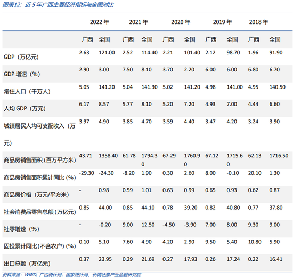Viewport: 293px width, 279px height.
Task: Click the retail total value '39.20'
Action: pos(191,208)
